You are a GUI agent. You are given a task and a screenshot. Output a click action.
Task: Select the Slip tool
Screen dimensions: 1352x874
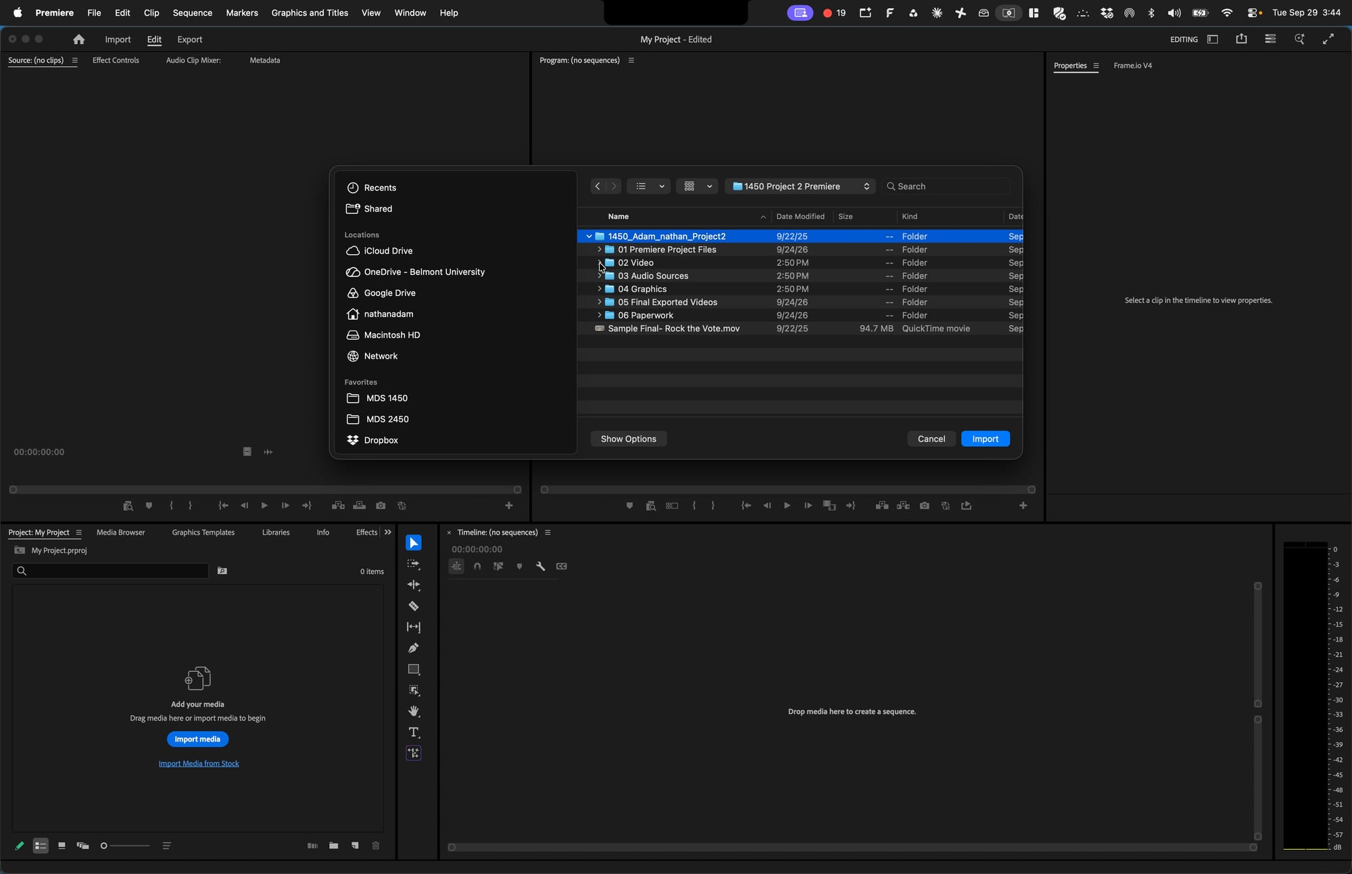[414, 627]
